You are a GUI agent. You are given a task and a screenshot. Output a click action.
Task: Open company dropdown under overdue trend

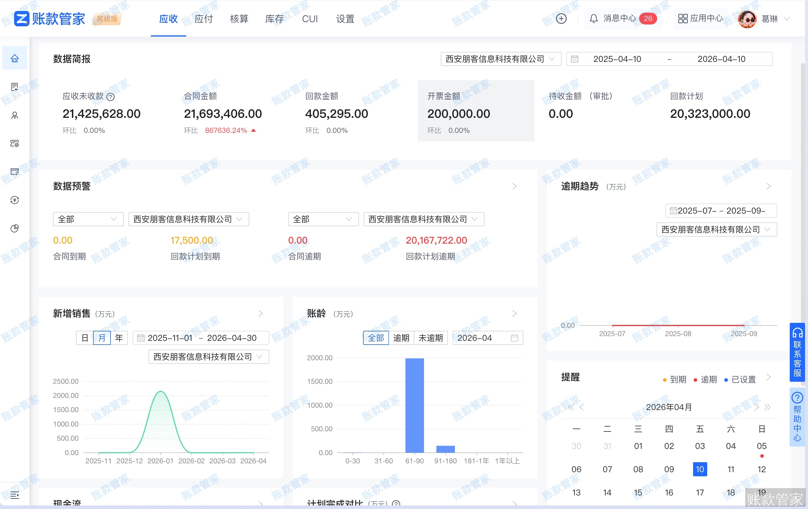point(716,229)
